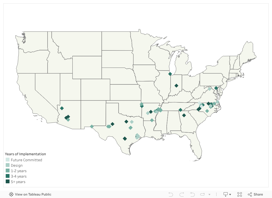Select the Future Committed color swatch
The image size is (272, 198).
[x=8, y=160]
